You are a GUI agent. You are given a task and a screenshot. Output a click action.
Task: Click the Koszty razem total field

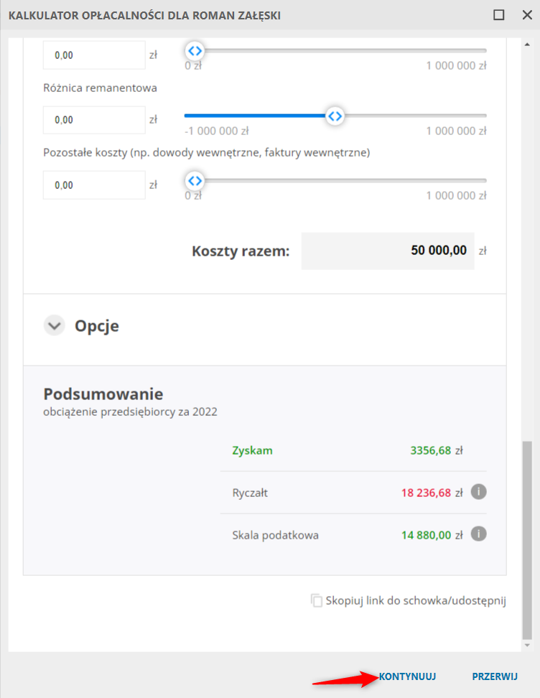point(388,251)
